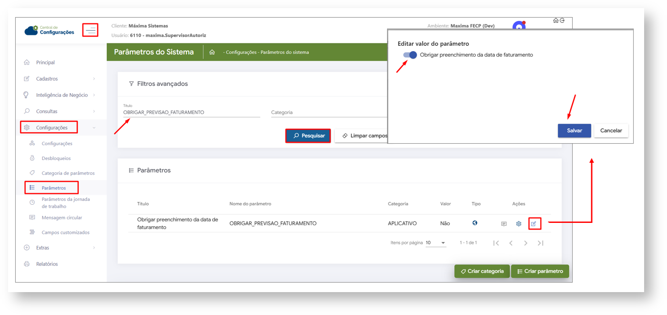This screenshot has width=667, height=315.
Task: Click the home breadcrumb icon
Action: coord(212,52)
